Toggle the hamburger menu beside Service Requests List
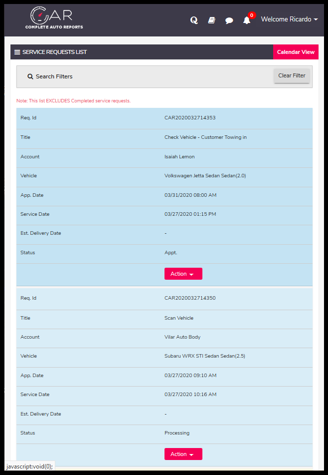 (17, 52)
